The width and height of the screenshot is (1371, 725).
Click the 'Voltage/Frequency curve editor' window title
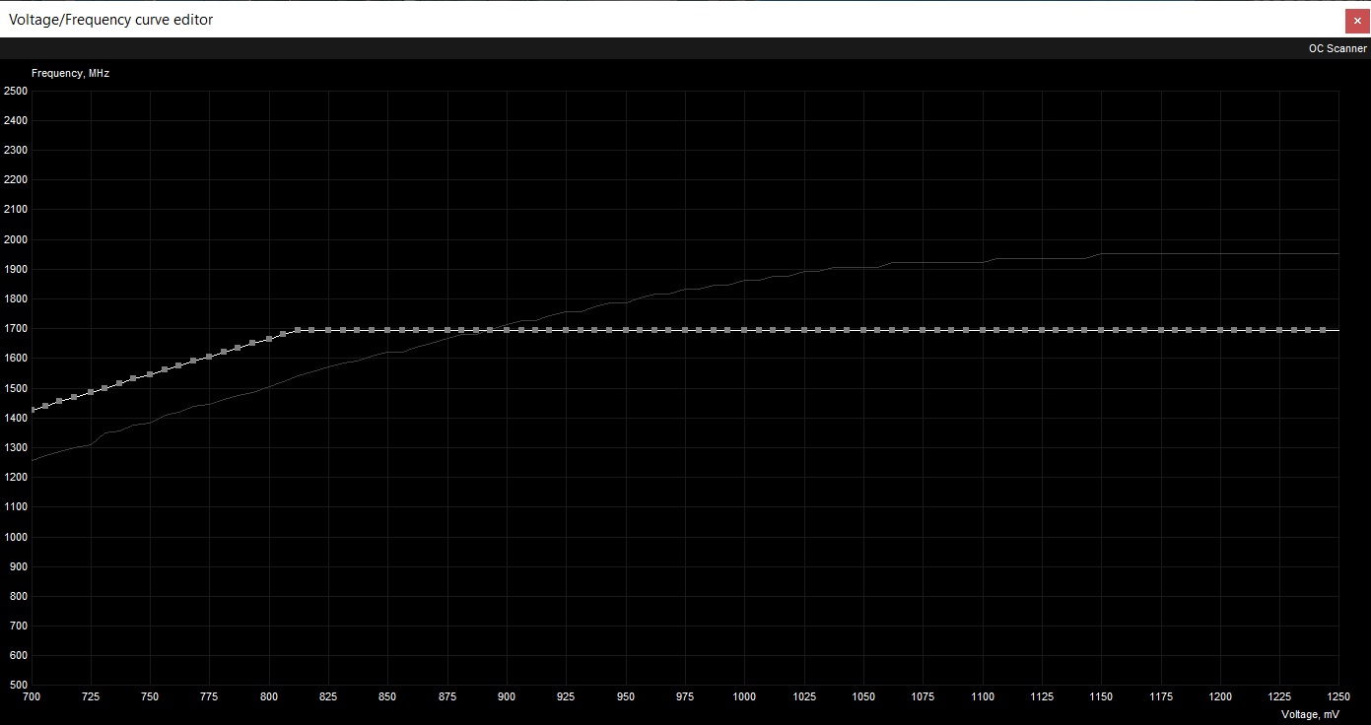pyautogui.click(x=110, y=20)
